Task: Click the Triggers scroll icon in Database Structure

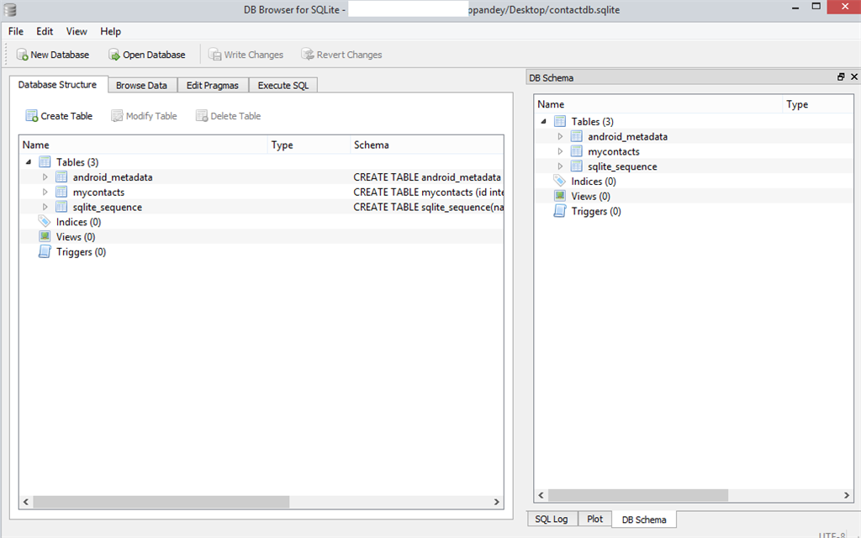Action: (x=45, y=251)
